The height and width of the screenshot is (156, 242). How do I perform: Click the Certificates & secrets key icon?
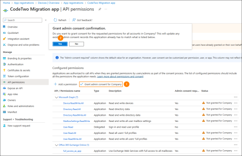pyautogui.click(x=4, y=70)
